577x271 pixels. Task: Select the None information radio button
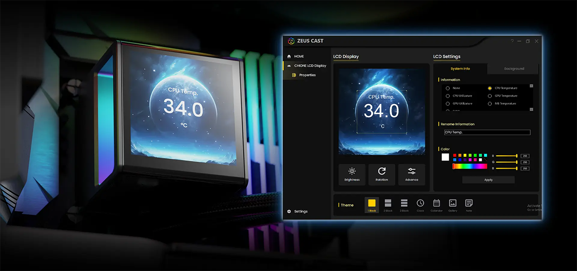pyautogui.click(x=448, y=88)
